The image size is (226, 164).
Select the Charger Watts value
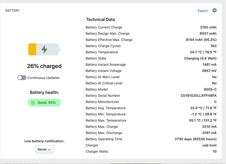coord(215,152)
